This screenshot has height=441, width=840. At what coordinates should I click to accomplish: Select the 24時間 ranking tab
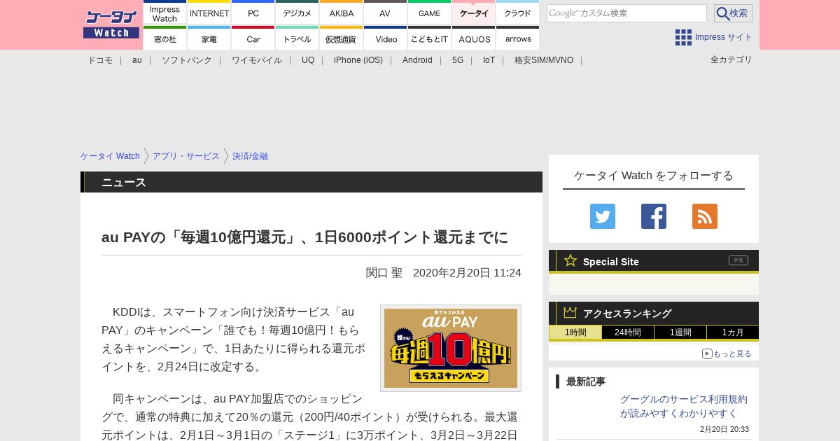(628, 332)
